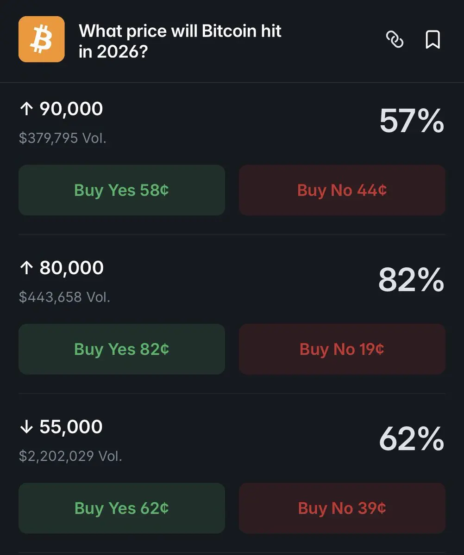
Task: Buy No at 19¢ for 80,000
Action: point(342,349)
